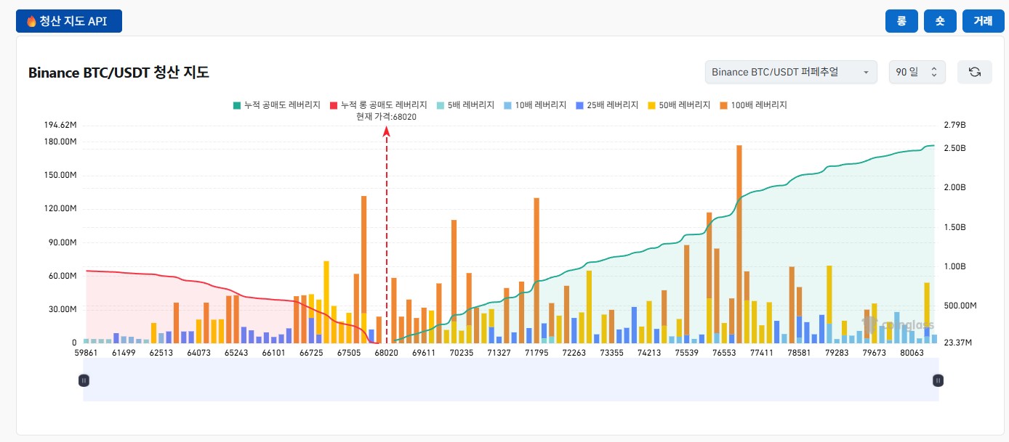Open the 청산 지도 API button
Screen dimensions: 1009x442
tap(69, 21)
